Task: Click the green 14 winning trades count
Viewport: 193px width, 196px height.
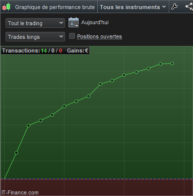Action: pyautogui.click(x=44, y=51)
